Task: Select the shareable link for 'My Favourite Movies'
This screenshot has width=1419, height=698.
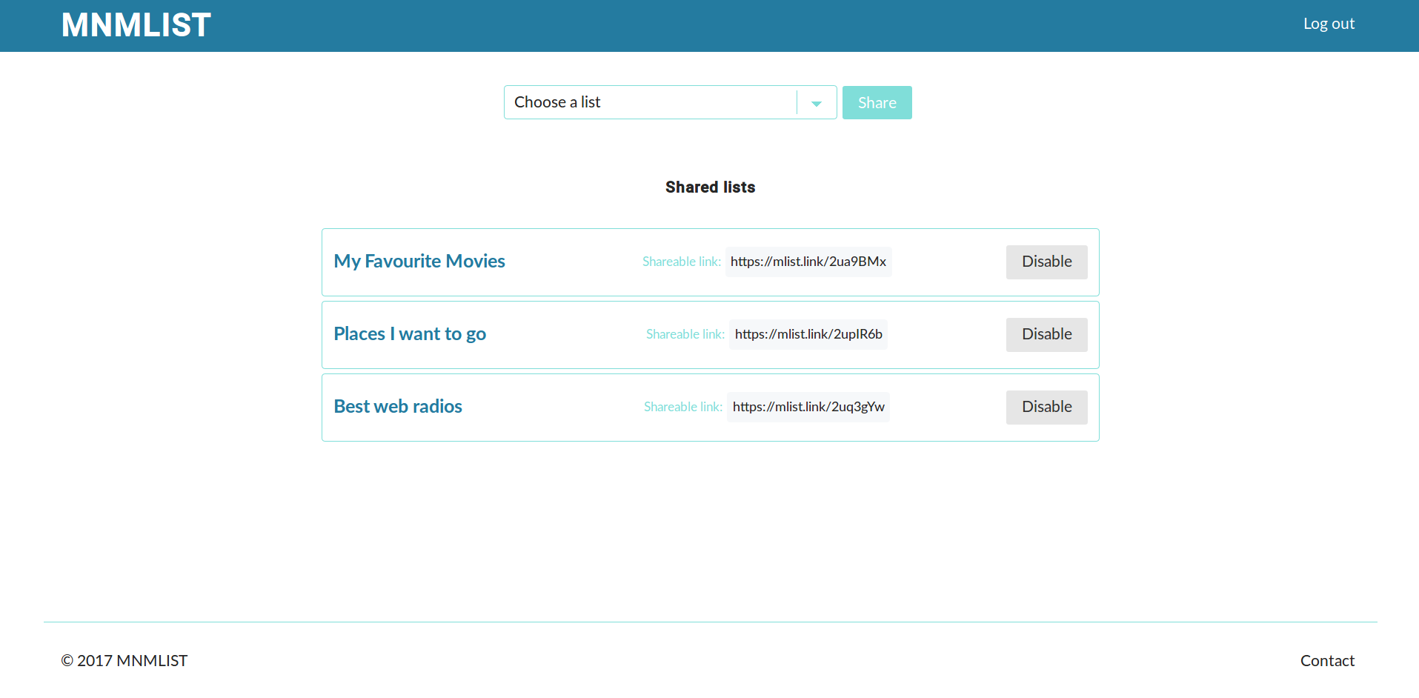Action: coord(808,262)
